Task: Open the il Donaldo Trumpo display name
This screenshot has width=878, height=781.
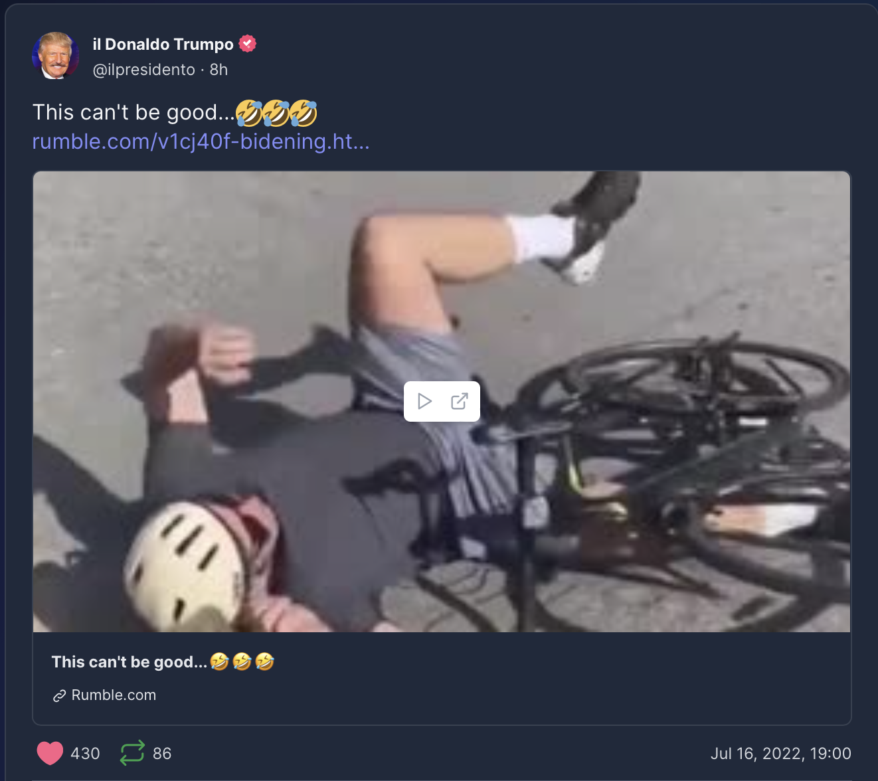Action: tap(163, 44)
